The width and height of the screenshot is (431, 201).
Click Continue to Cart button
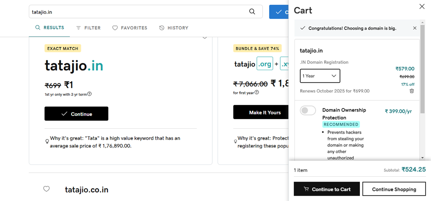pyautogui.click(x=327, y=189)
